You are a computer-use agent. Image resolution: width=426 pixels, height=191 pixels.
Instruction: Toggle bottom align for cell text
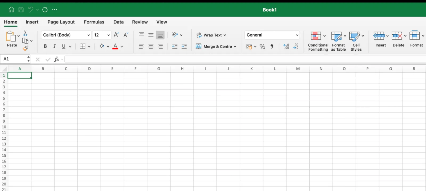point(160,35)
